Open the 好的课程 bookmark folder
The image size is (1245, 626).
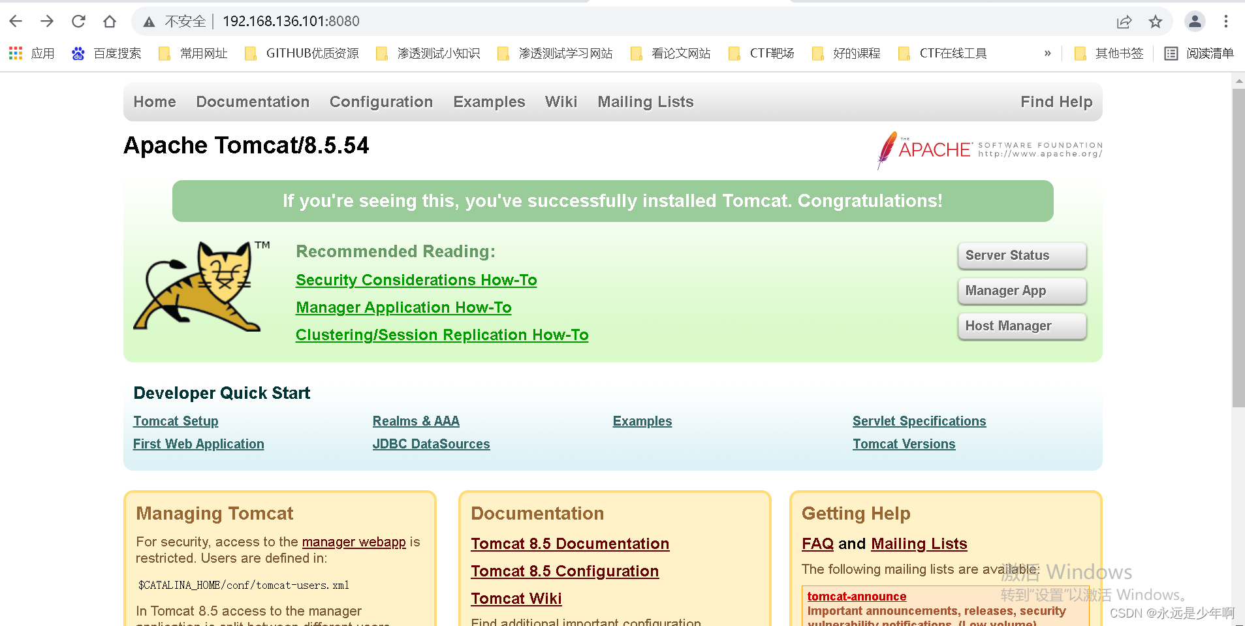(846, 54)
